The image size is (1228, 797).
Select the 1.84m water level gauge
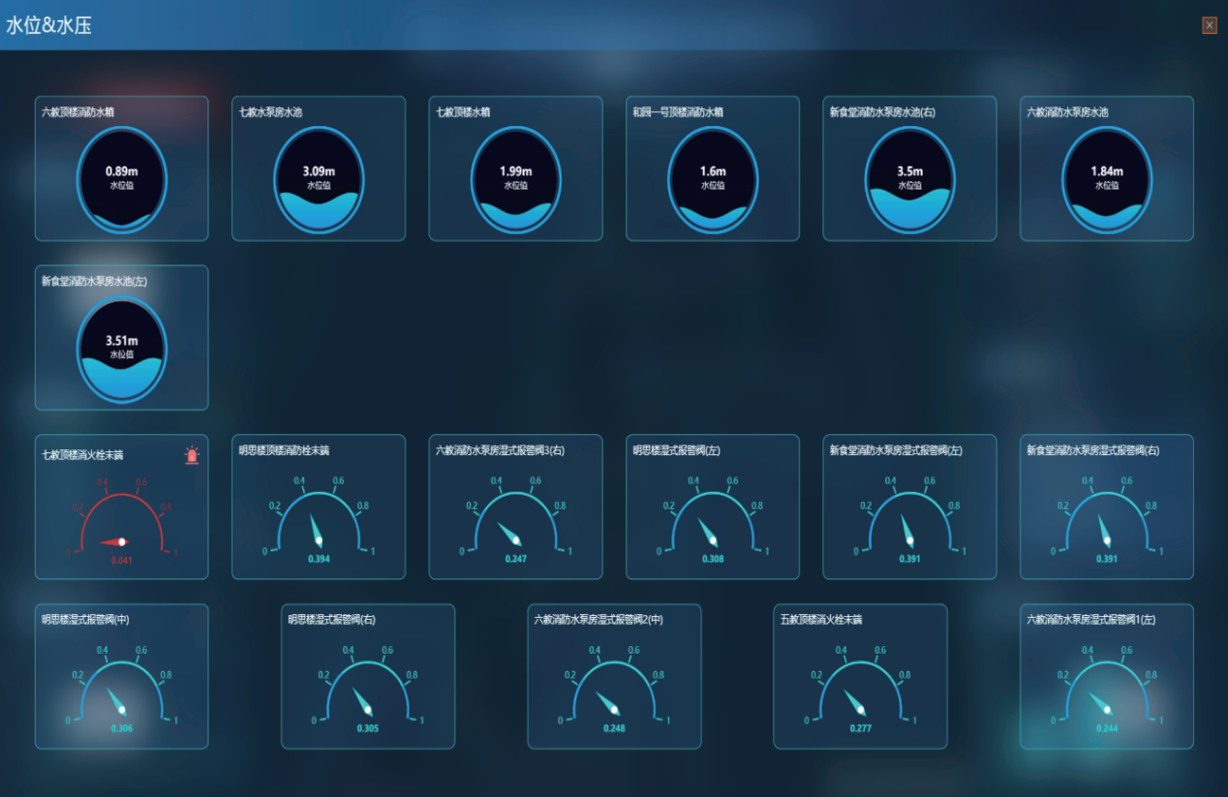1107,180
